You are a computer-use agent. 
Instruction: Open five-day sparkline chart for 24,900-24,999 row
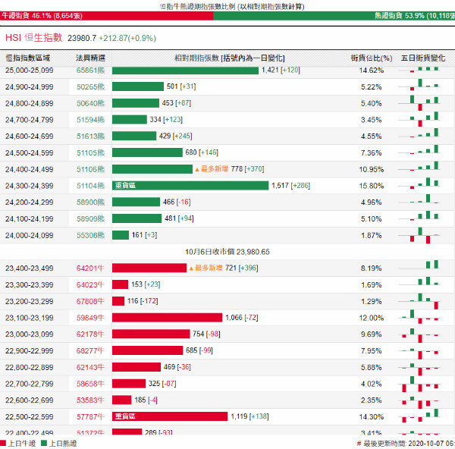(419, 85)
